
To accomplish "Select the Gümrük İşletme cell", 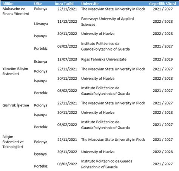I will pos(15,105).
